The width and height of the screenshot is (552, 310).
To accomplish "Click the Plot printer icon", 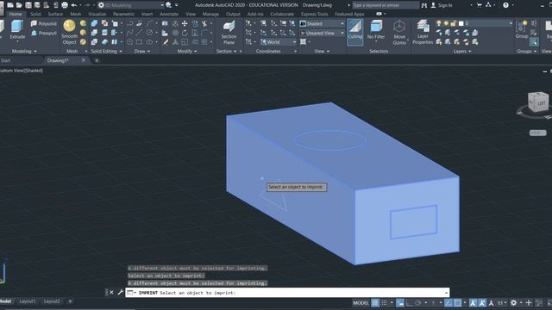I will coord(65,5).
